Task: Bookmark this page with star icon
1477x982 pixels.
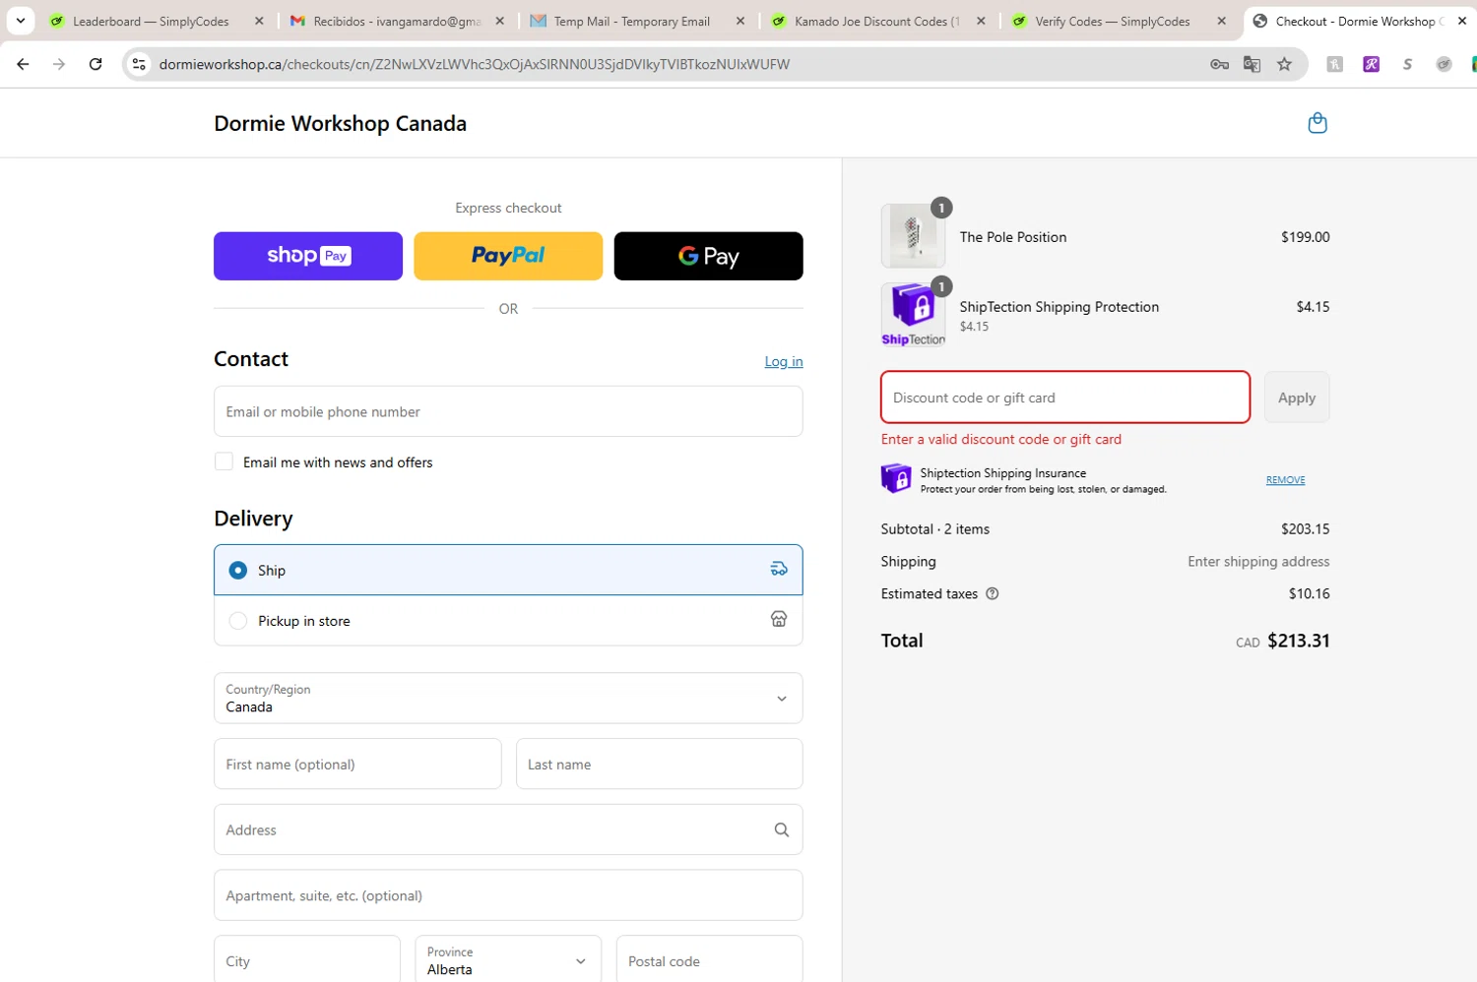Action: (1284, 64)
